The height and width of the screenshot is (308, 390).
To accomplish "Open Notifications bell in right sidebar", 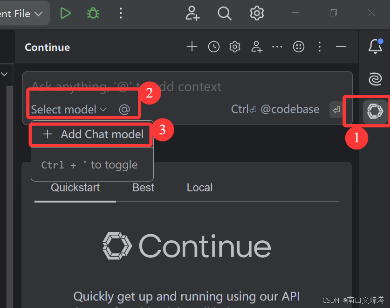I will [376, 46].
